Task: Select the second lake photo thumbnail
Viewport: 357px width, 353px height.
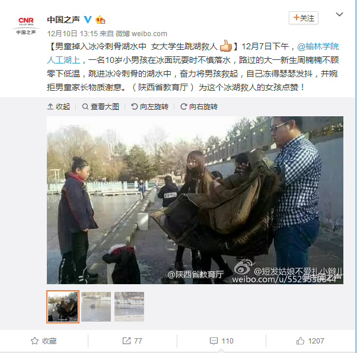Action: [x=96, y=307]
